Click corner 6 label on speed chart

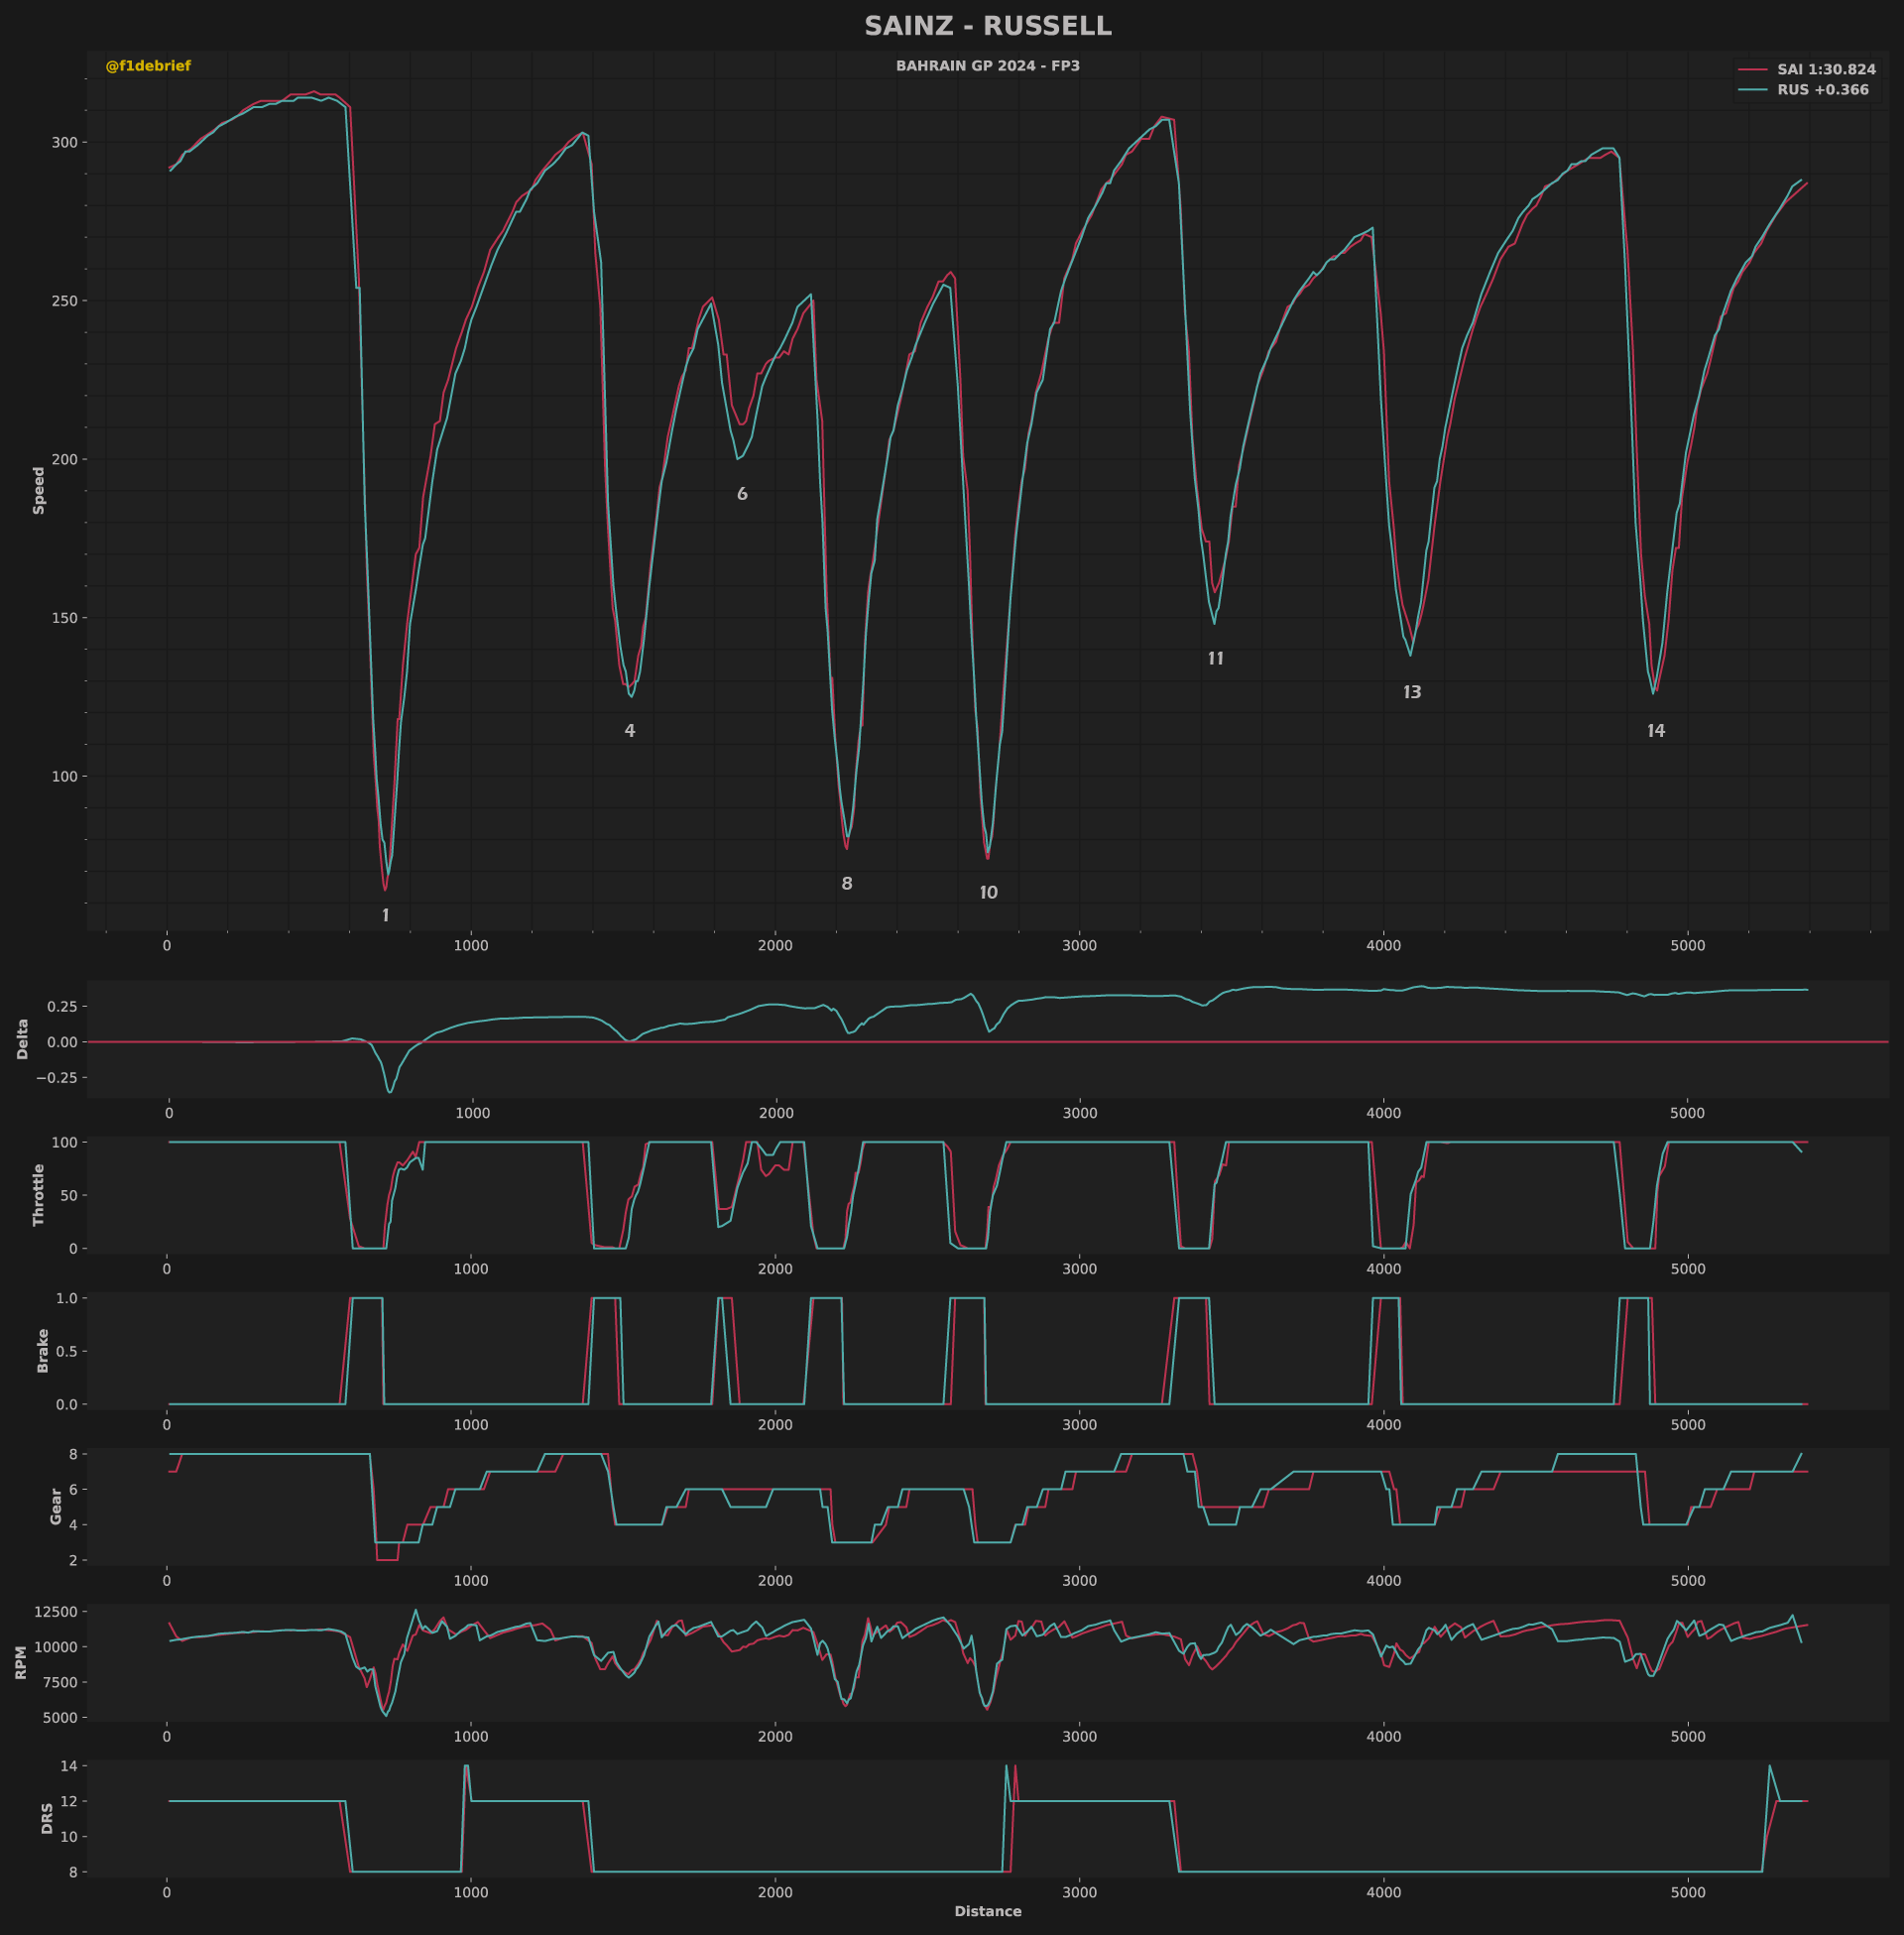(x=742, y=494)
